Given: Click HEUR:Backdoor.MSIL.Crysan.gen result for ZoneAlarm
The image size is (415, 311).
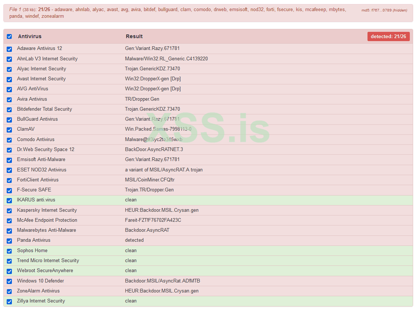Looking at the screenshot, I should point(162,291).
